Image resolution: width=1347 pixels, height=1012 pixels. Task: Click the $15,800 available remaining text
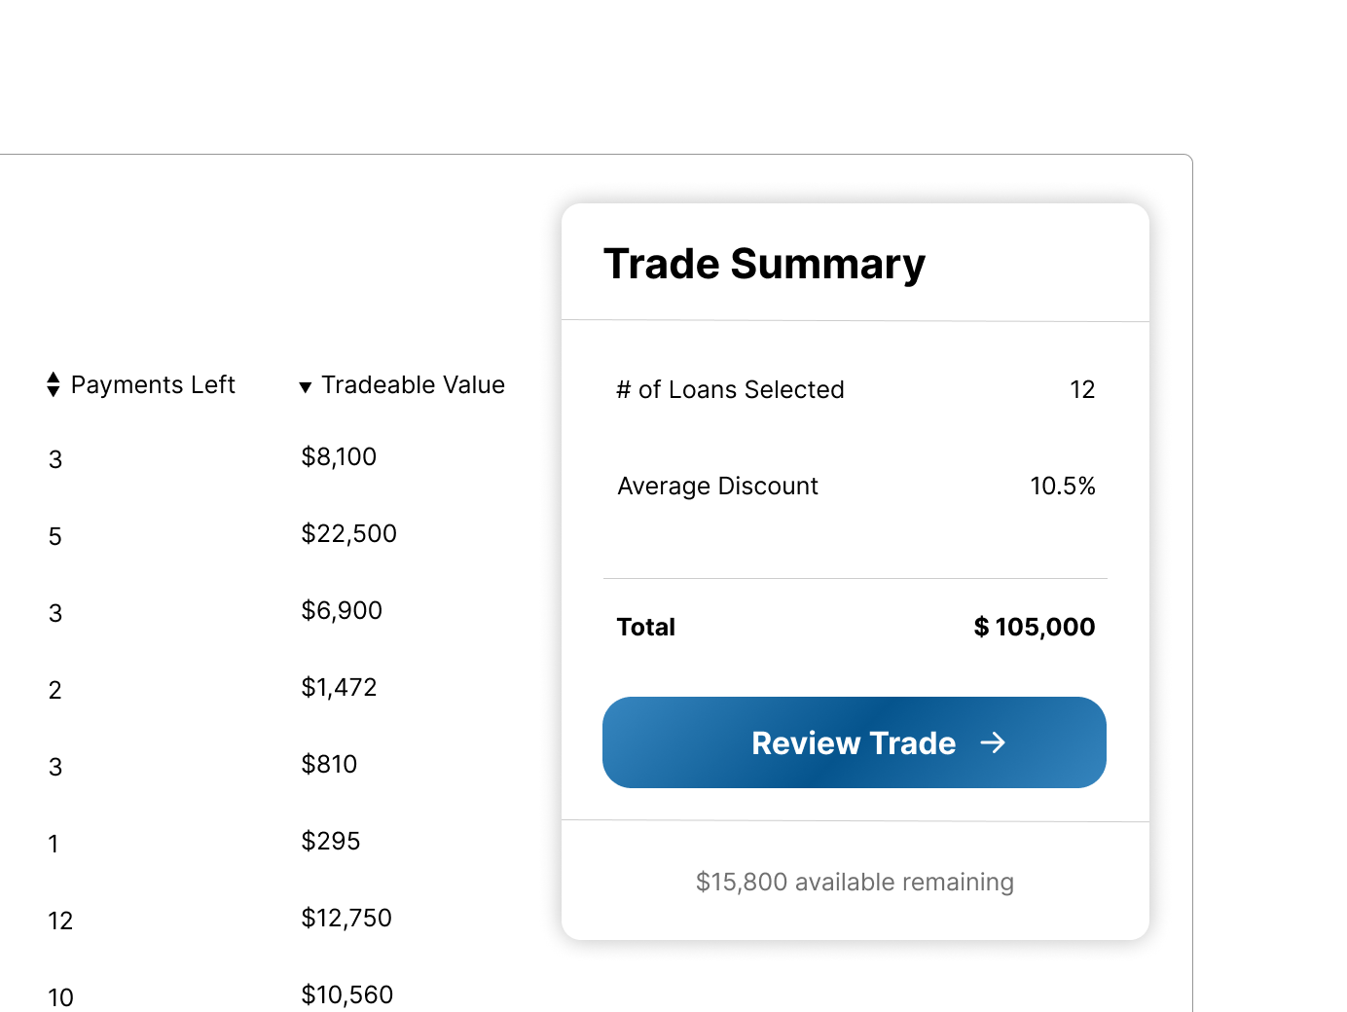click(x=855, y=882)
